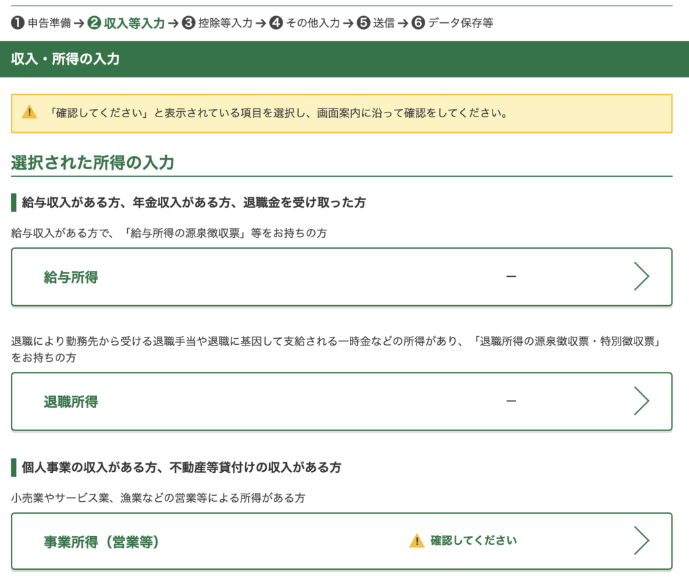
Task: Click the warning icon beside 確認してください in 事業所得 row
Action: 416,540
